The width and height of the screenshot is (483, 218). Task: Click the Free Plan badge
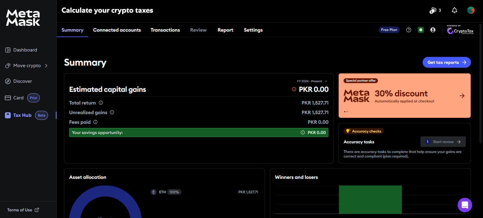pos(389,30)
